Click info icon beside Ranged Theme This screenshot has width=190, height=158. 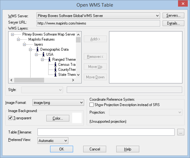click(49, 59)
